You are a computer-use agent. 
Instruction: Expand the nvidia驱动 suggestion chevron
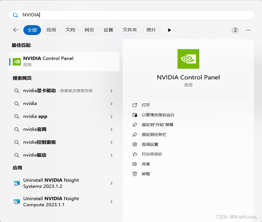pyautogui.click(x=111, y=155)
